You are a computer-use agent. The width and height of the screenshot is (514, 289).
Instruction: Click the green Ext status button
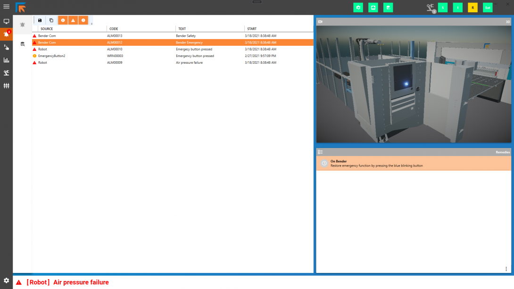(x=488, y=8)
